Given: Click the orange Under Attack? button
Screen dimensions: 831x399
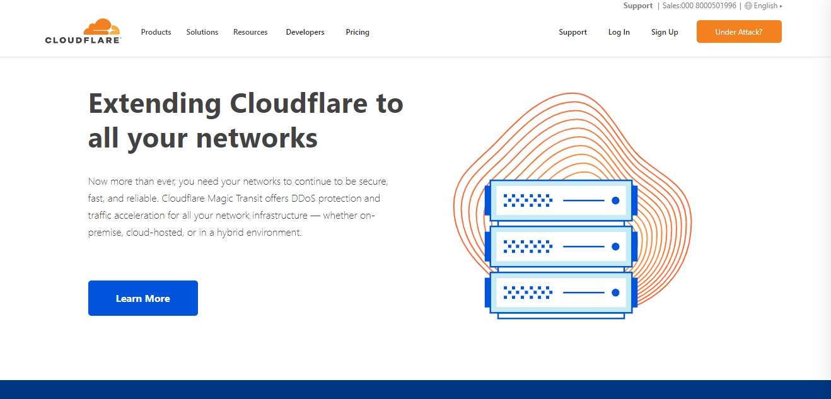Looking at the screenshot, I should 739,32.
